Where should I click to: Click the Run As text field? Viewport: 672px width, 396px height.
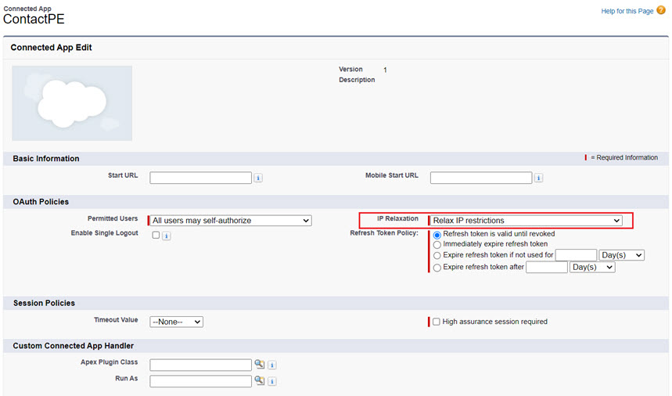coord(200,381)
